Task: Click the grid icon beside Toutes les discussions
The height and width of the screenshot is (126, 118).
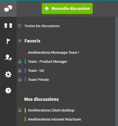Action: pos(19,26)
